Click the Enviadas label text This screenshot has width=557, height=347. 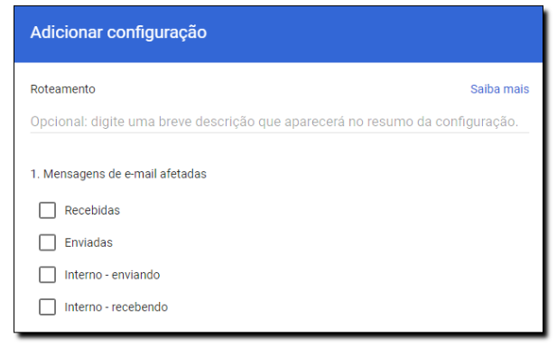click(88, 242)
